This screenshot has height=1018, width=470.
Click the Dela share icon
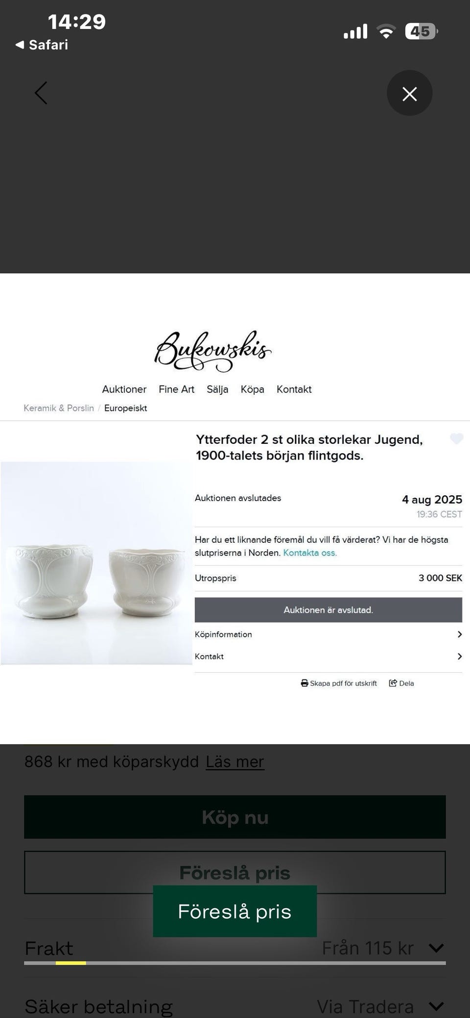click(x=393, y=683)
